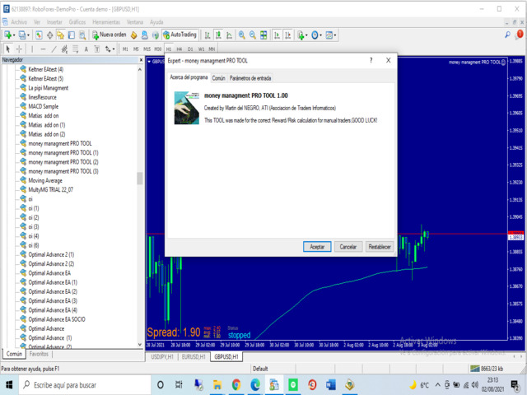
Task: Toggle chart shift icon
Action: coord(288,35)
